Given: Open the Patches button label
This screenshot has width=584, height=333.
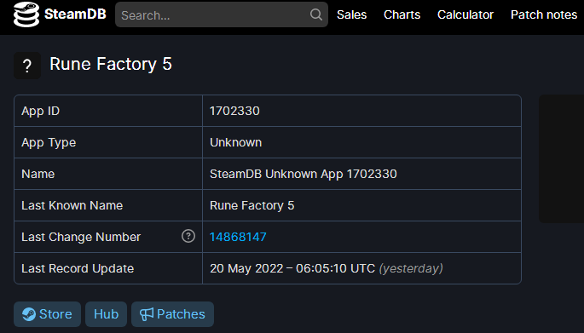Looking at the screenshot, I should point(181,314).
